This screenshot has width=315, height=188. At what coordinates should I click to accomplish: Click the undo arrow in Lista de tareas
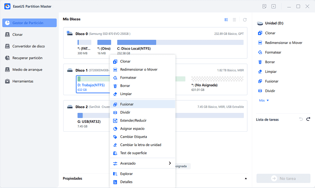(x=301, y=119)
